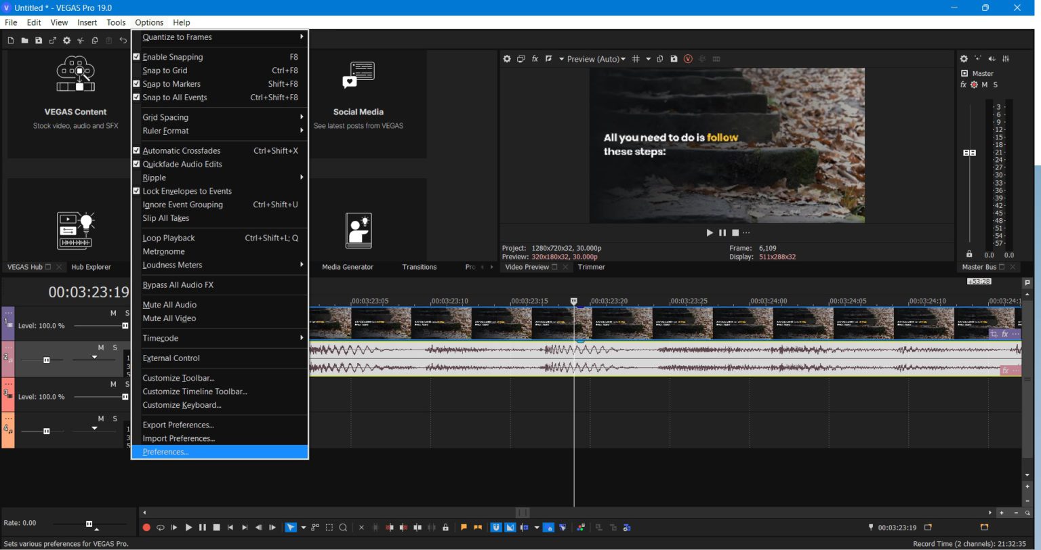This screenshot has height=550, width=1041.
Task: Switch to the Transitions tab
Action: pyautogui.click(x=419, y=267)
